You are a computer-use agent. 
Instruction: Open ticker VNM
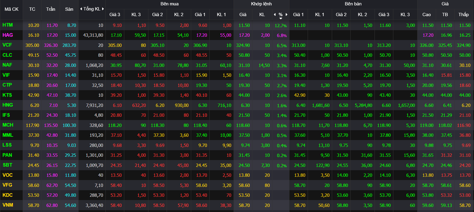coord(8,205)
